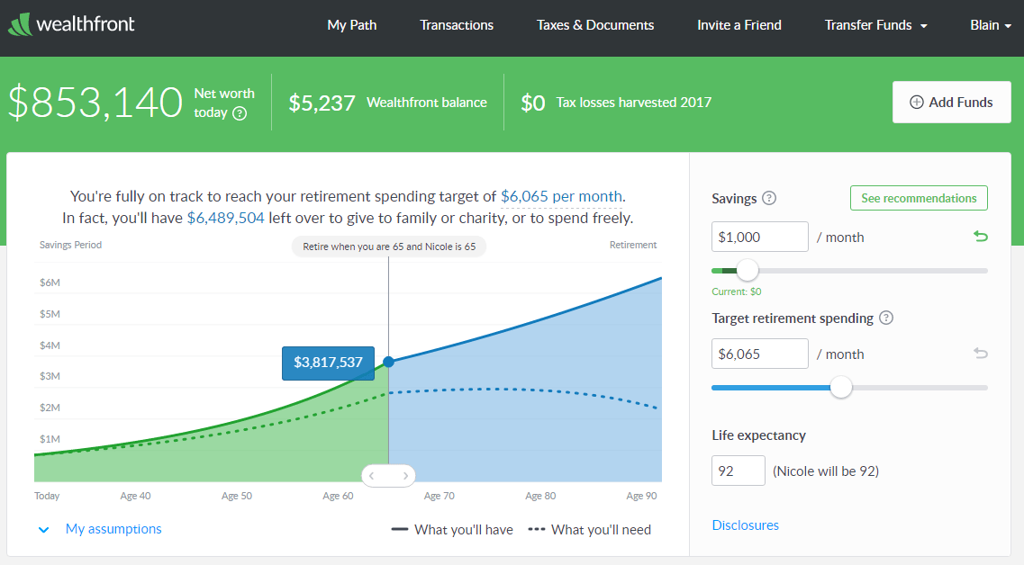This screenshot has height=565, width=1024.
Task: Click plus icon on Add Funds button
Action: click(917, 103)
